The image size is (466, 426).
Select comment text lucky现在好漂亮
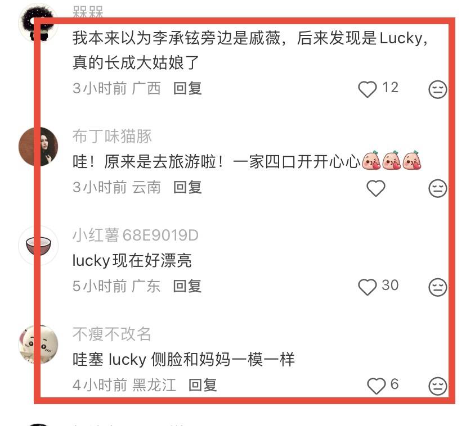tap(132, 260)
